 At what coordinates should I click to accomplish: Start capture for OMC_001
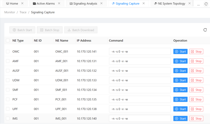coord(180,52)
